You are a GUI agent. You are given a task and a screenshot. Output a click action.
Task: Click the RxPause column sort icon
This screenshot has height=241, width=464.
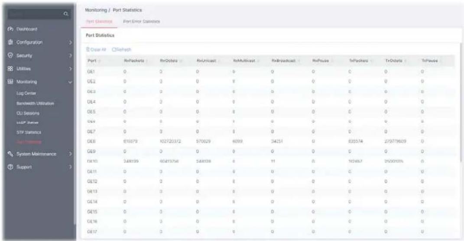[333, 61]
